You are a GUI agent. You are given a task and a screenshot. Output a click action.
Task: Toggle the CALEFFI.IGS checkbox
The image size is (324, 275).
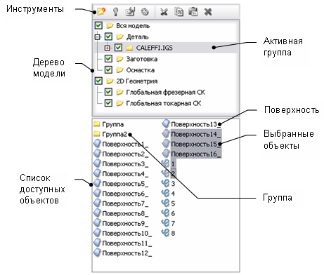118,48
